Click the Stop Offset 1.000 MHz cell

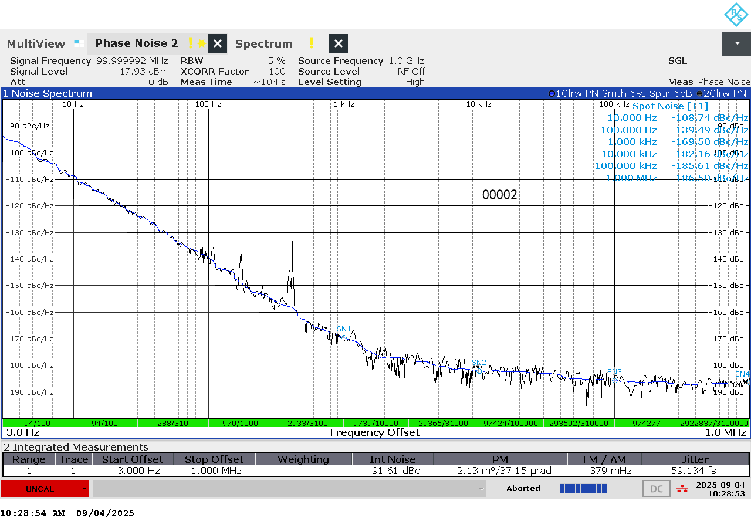click(x=215, y=471)
